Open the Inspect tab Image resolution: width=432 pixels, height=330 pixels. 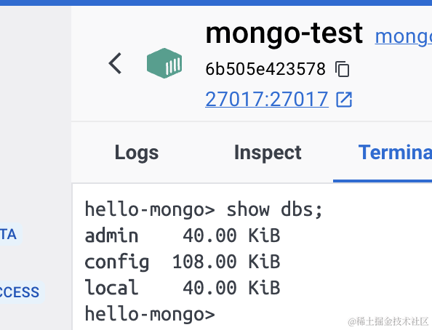click(x=268, y=153)
